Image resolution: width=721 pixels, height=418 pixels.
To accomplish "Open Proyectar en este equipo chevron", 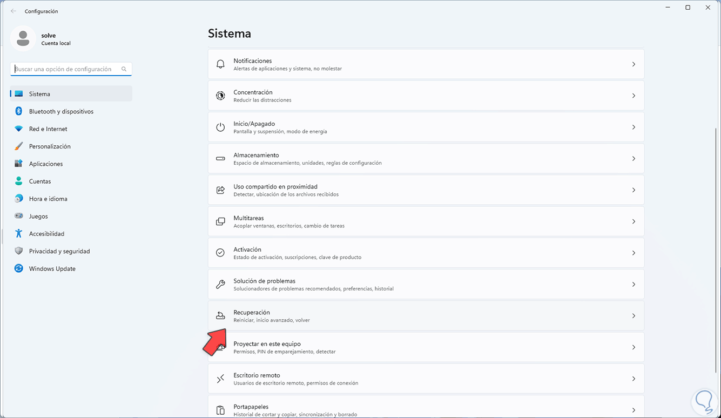I will pyautogui.click(x=634, y=347).
